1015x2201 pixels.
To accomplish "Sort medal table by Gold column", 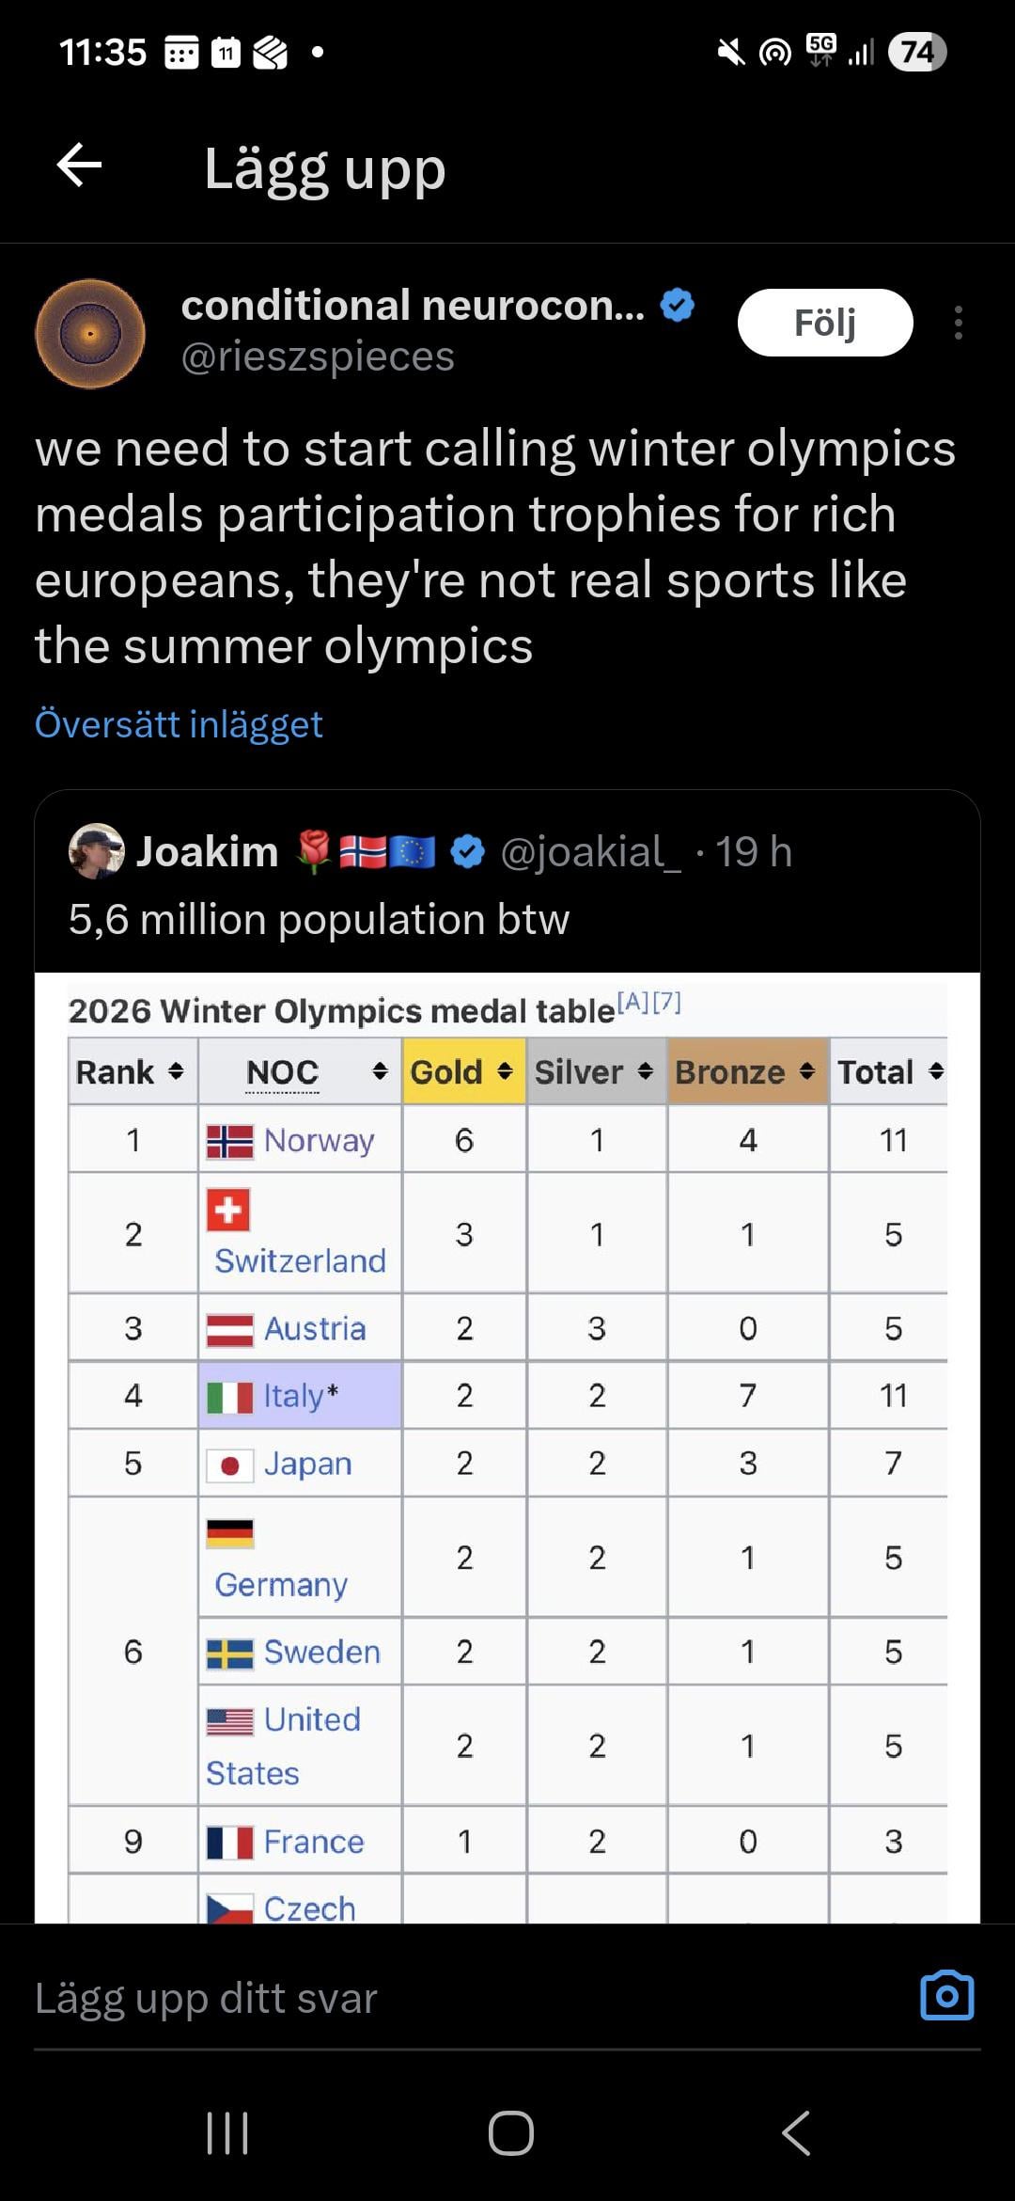I will click(505, 1071).
